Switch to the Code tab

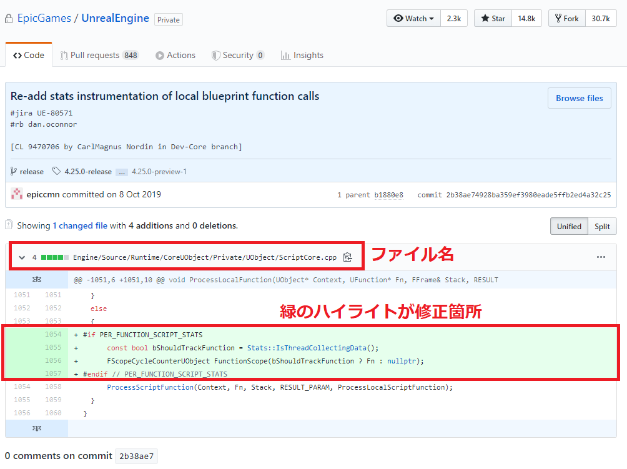[29, 55]
